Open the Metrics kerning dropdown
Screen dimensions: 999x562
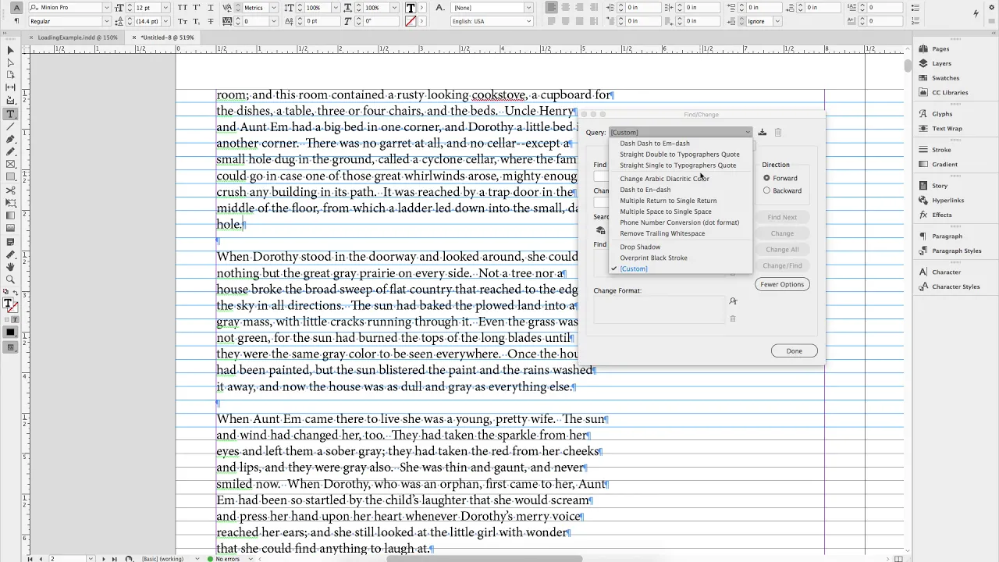click(x=273, y=8)
